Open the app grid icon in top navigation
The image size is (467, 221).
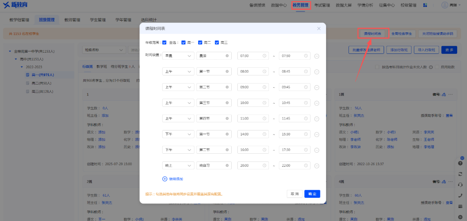[425, 5]
